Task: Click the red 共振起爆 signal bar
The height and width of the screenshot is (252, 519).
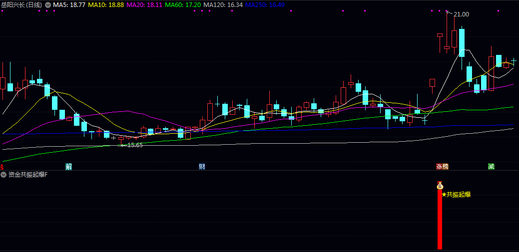Action: tap(440, 220)
